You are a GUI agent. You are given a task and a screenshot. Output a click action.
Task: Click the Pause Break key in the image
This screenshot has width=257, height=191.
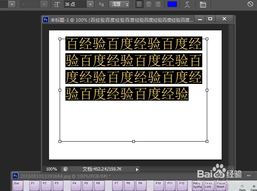point(221,185)
